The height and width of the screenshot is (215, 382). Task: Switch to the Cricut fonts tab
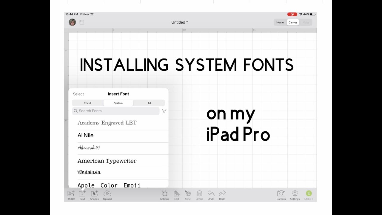tap(87, 103)
